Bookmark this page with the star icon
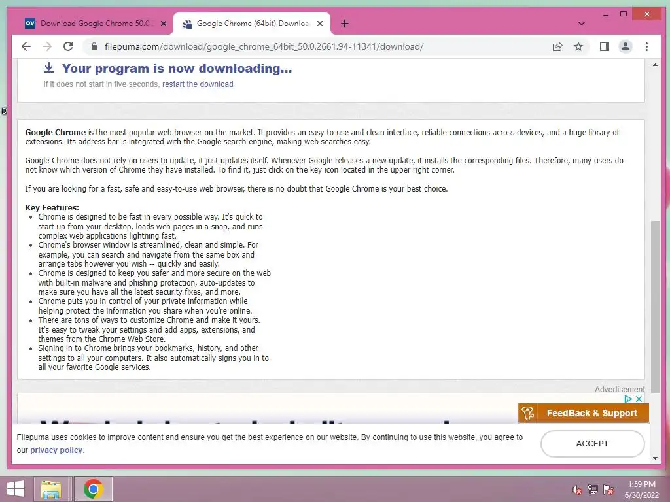 [x=578, y=46]
